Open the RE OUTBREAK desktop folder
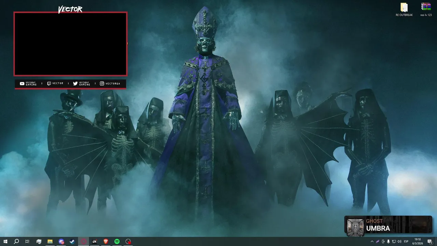 [404, 10]
